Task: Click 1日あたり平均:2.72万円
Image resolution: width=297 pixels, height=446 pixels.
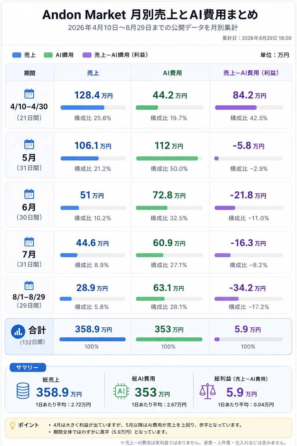Action: tap(63, 405)
